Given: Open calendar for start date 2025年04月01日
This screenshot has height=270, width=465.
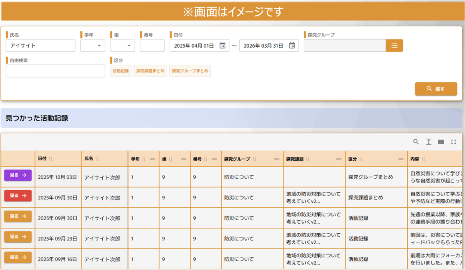Looking at the screenshot, I should [223, 45].
